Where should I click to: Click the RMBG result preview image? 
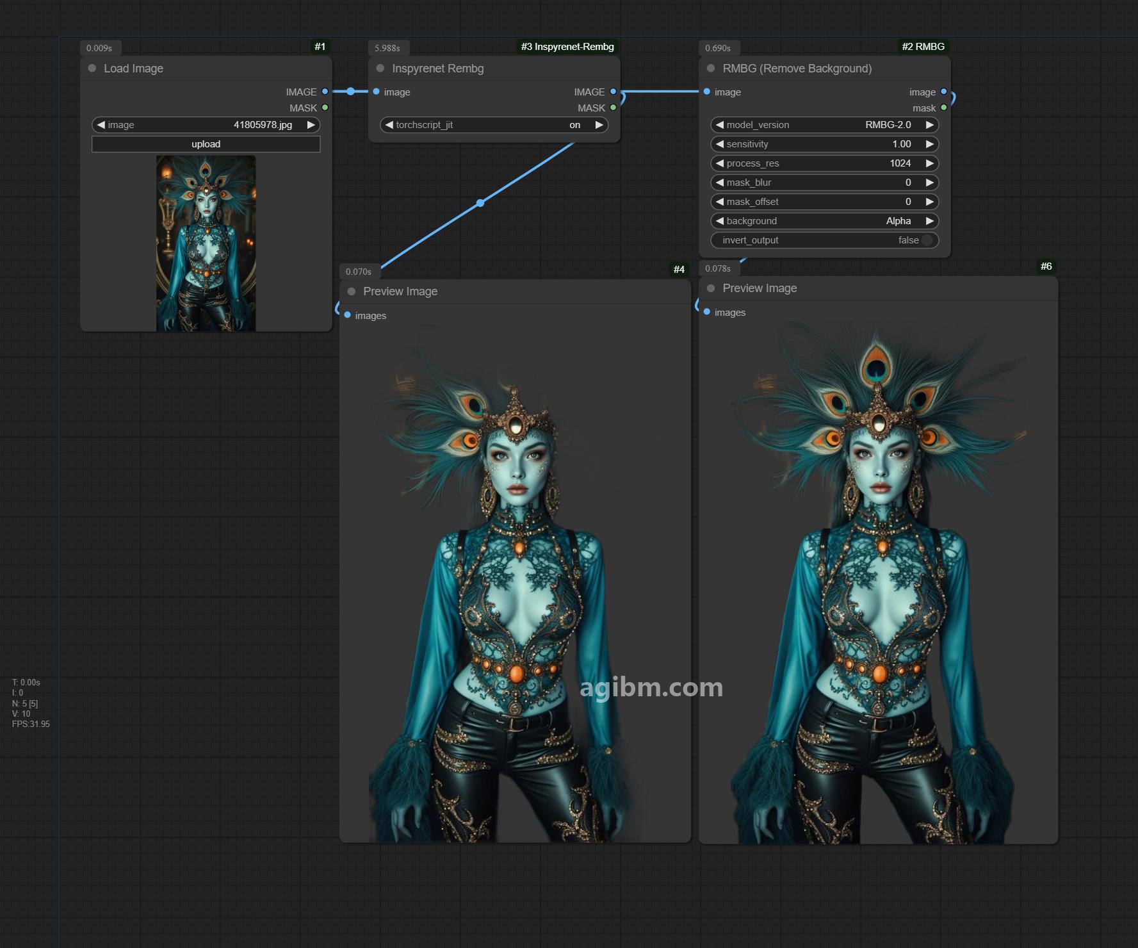coord(878,582)
